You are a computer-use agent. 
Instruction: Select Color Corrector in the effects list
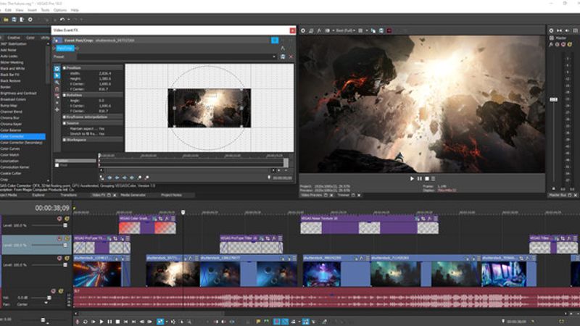[22, 136]
